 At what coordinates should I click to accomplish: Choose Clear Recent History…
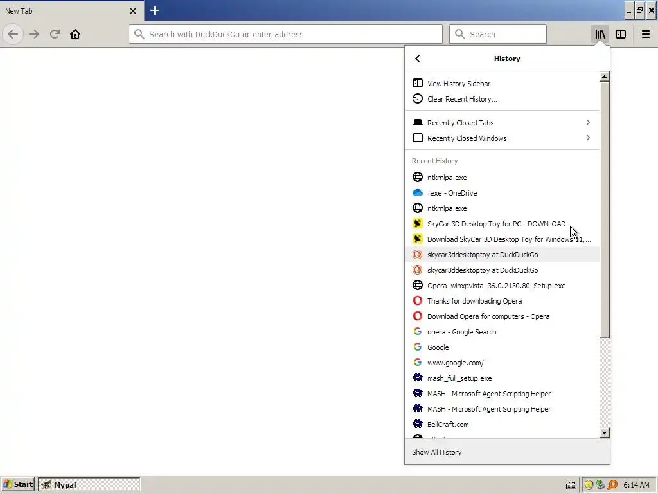[502, 98]
